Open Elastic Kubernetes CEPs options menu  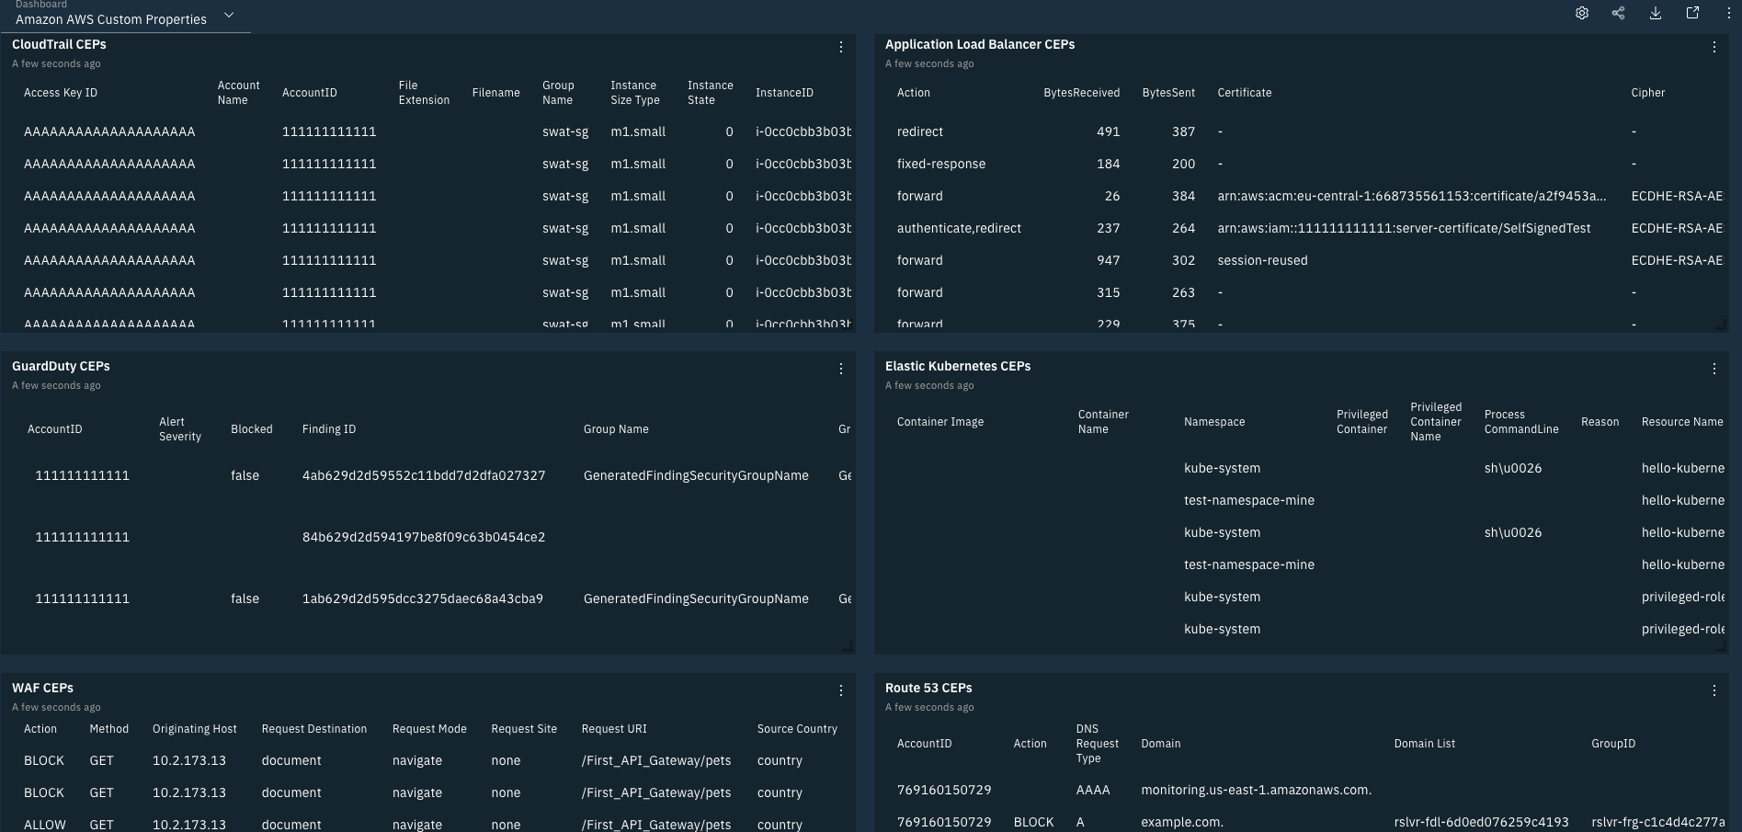coord(1714,369)
